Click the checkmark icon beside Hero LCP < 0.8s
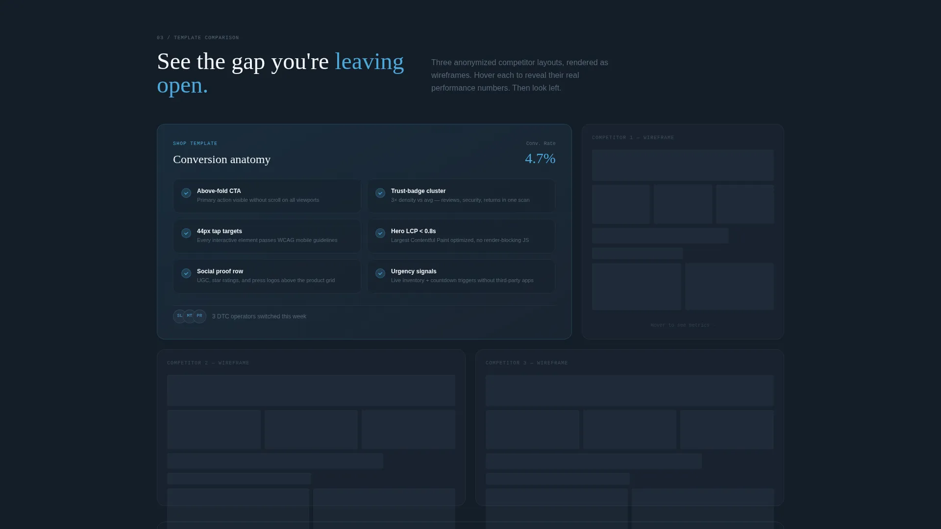The width and height of the screenshot is (941, 529). 380,233
